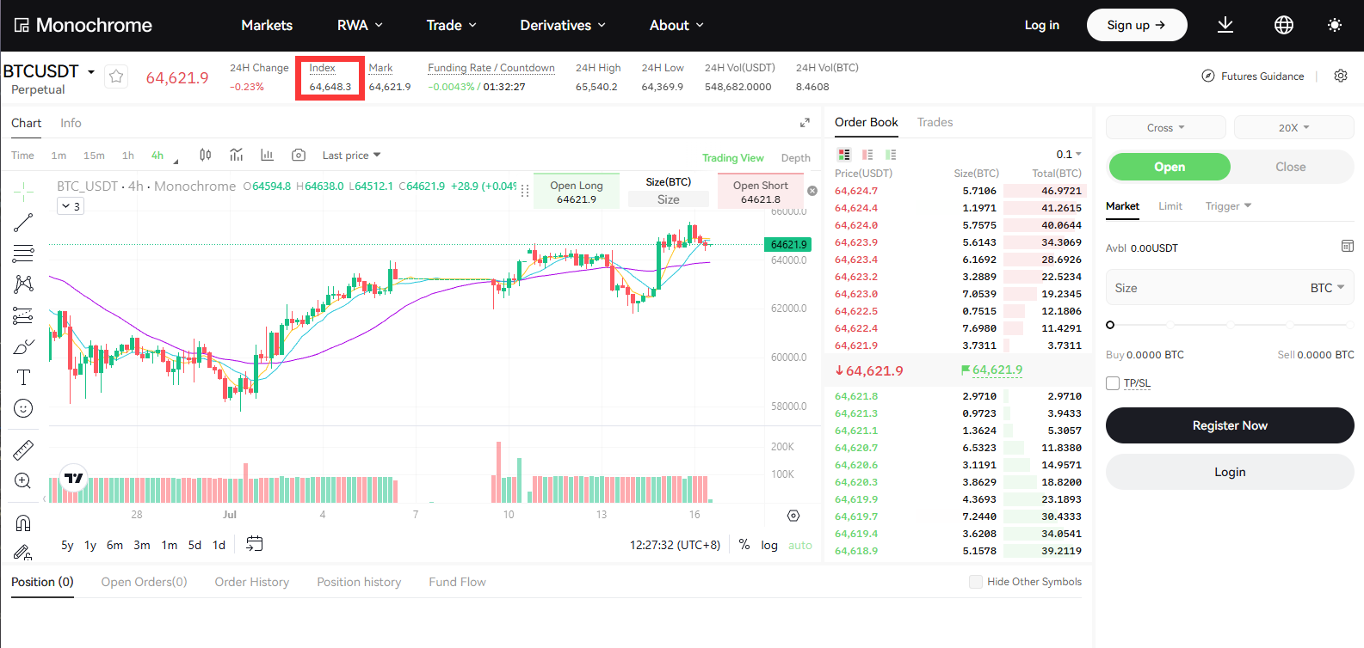Click the position size slider handle

point(1110,325)
